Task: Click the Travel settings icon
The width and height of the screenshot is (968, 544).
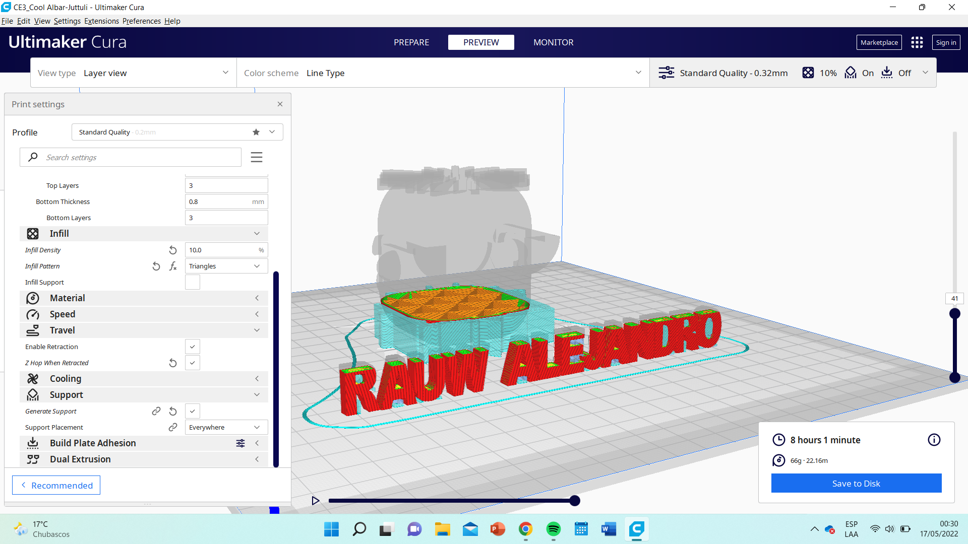Action: (33, 330)
